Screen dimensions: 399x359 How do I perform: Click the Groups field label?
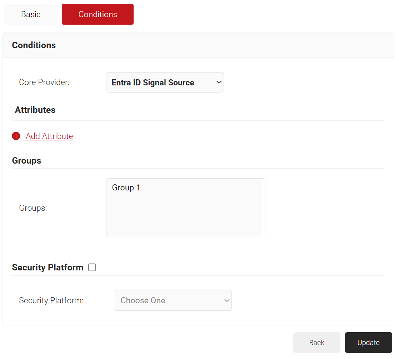click(33, 208)
